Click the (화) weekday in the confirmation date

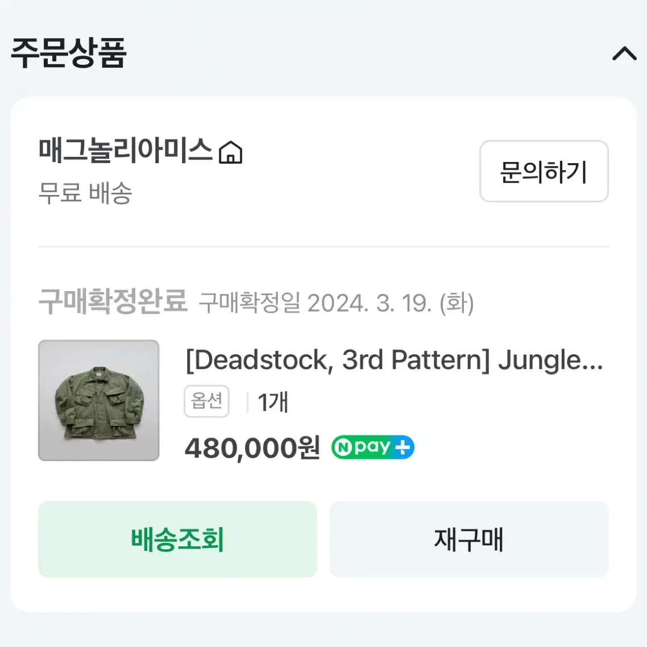pos(457,303)
